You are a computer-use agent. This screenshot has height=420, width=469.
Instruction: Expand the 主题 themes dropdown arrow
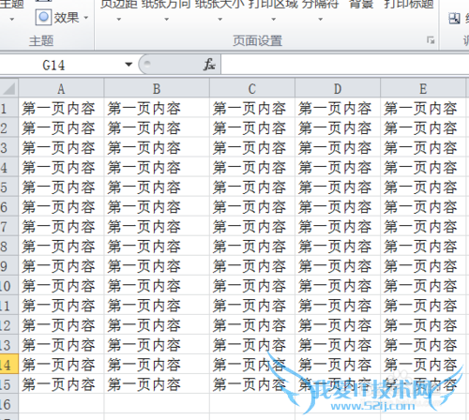[11, 19]
